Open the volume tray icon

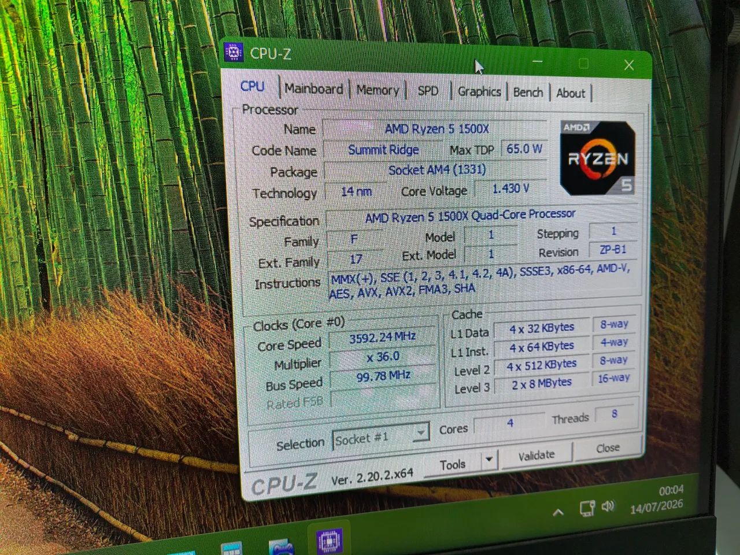608,506
